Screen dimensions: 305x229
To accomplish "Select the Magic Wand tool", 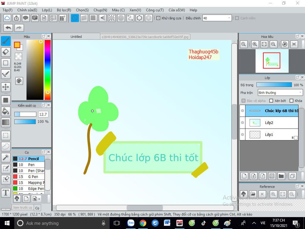I will 6,157.
